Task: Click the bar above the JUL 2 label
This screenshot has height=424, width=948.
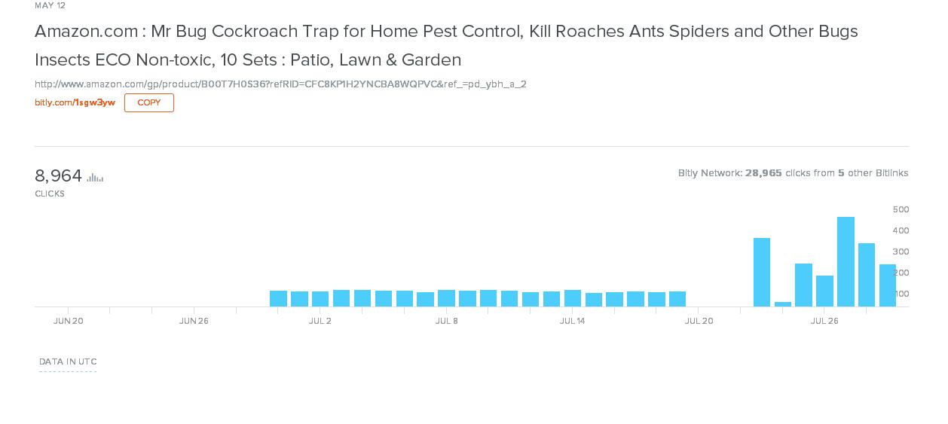Action: click(320, 299)
